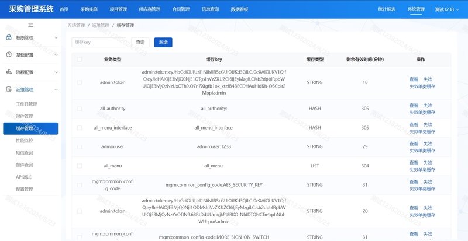Check the admin:user row checkbox
This screenshot has height=241, width=468.
tap(80, 147)
